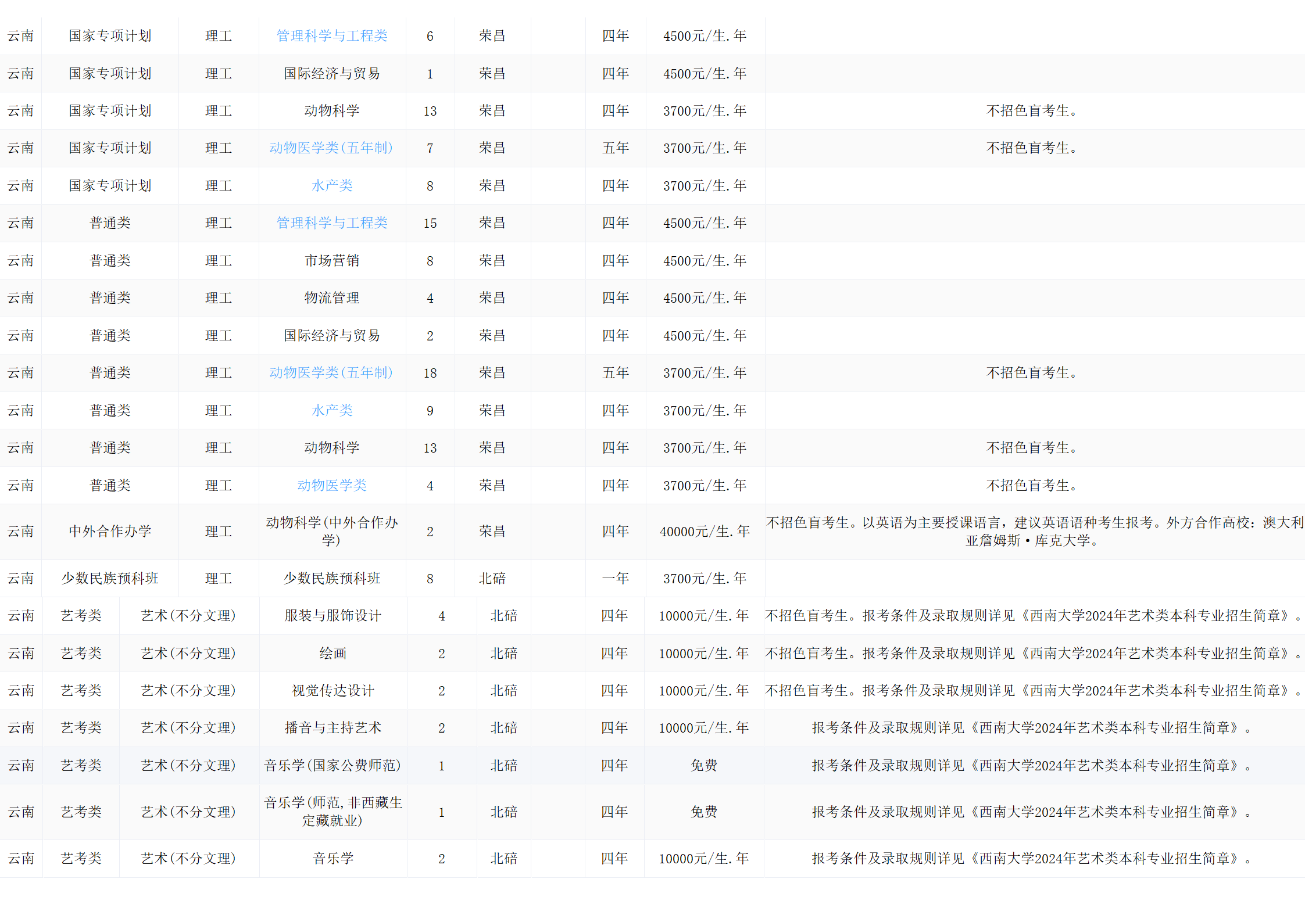Click the 播音与主持艺术 major cell
Image resolution: width=1305 pixels, height=922 pixels.
click(332, 728)
